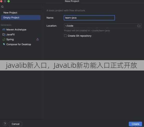Click the Create button
Screen dimensions: 144x127
(x=135, y=124)
